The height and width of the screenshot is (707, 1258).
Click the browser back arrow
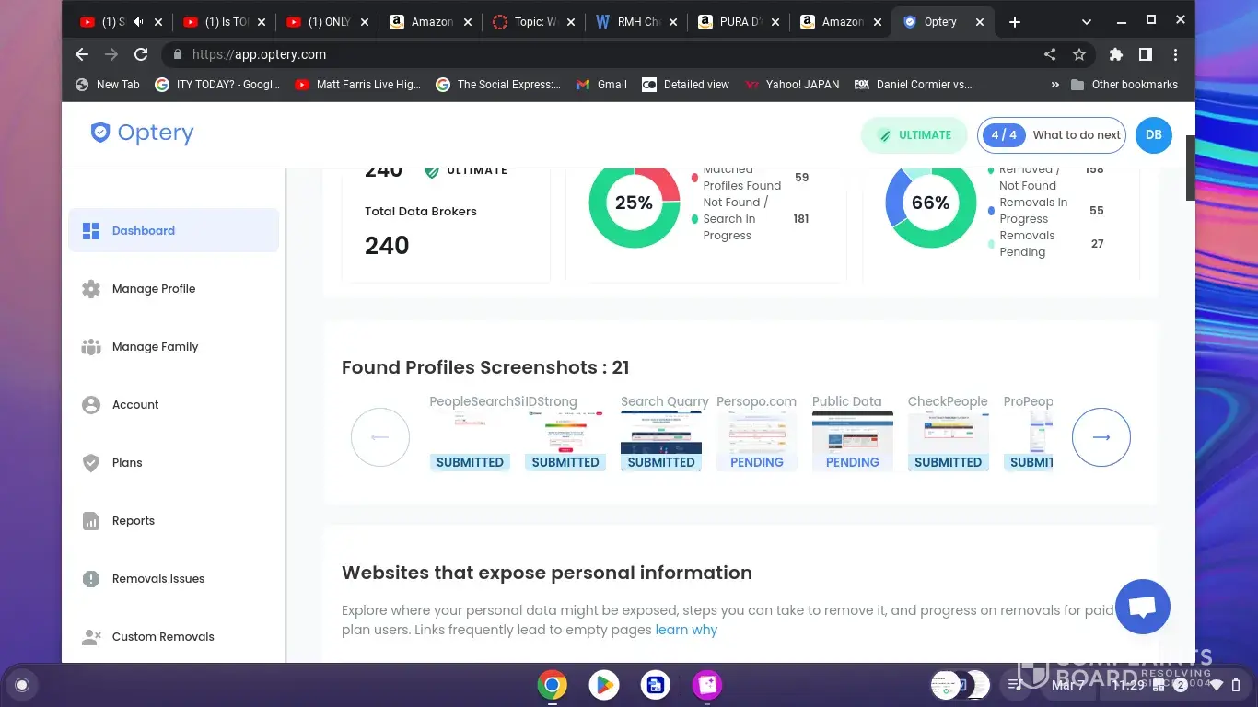click(82, 54)
